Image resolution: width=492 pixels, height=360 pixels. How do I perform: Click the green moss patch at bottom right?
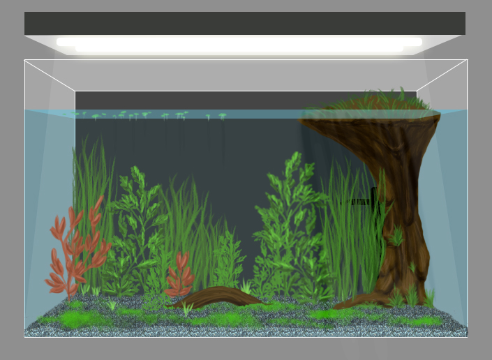point(419,321)
